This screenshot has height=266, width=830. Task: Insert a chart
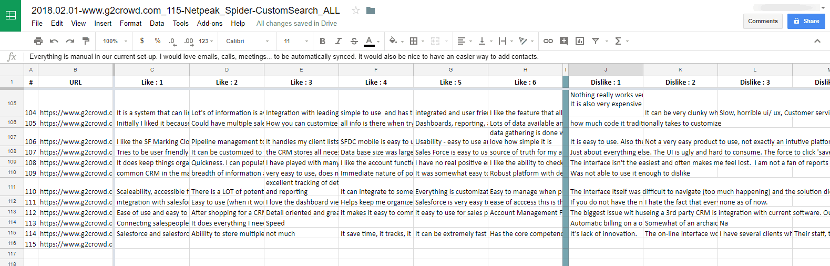click(x=580, y=41)
